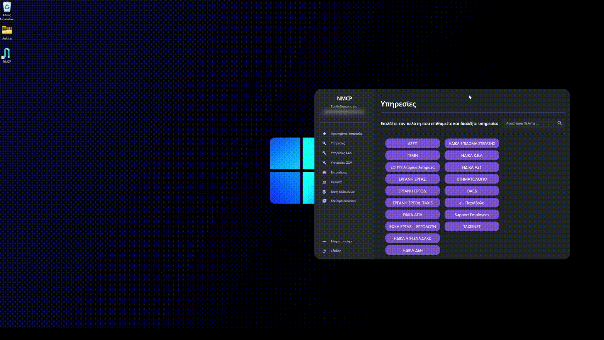
Task: Launch the ΑΣΕΠ service button
Action: (x=412, y=144)
